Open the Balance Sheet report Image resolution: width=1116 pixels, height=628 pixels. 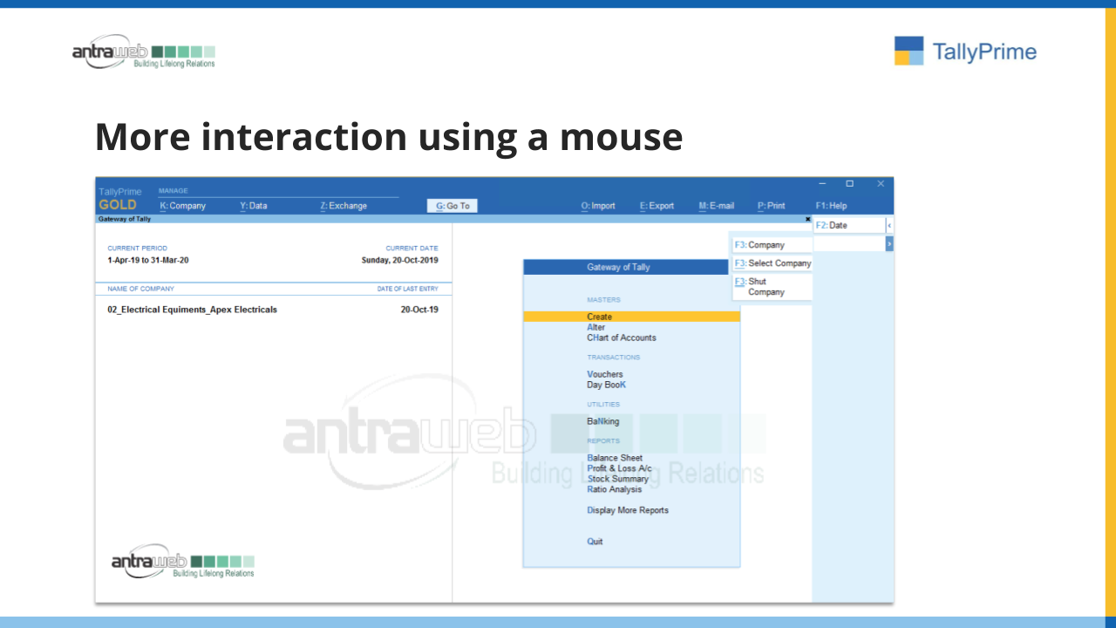[615, 458]
